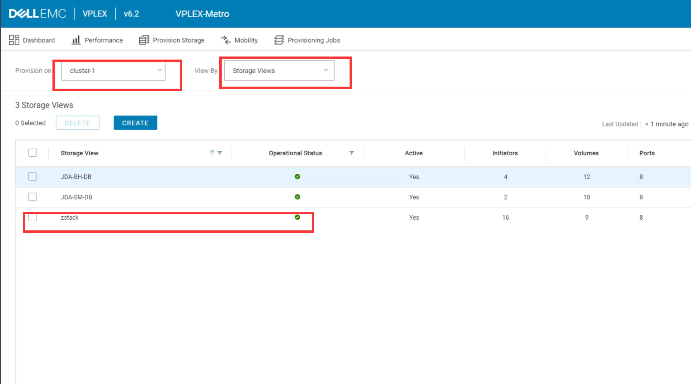Open the cluster-1 provision dropdown

[x=113, y=70]
